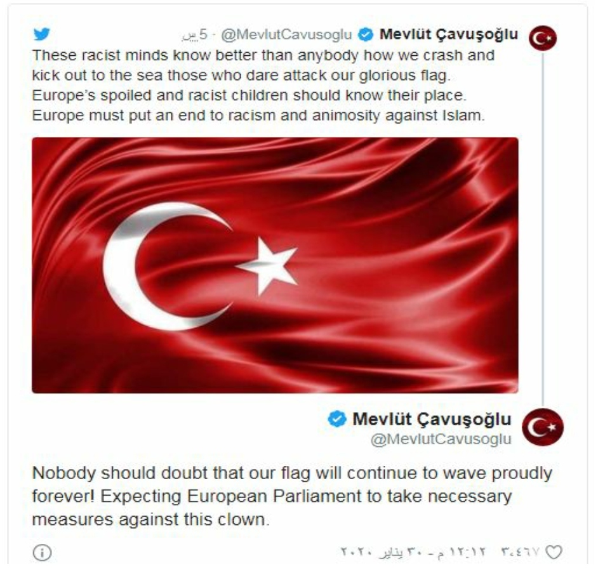Open the tweet info circle icon
598x568 pixels.
pyautogui.click(x=43, y=552)
